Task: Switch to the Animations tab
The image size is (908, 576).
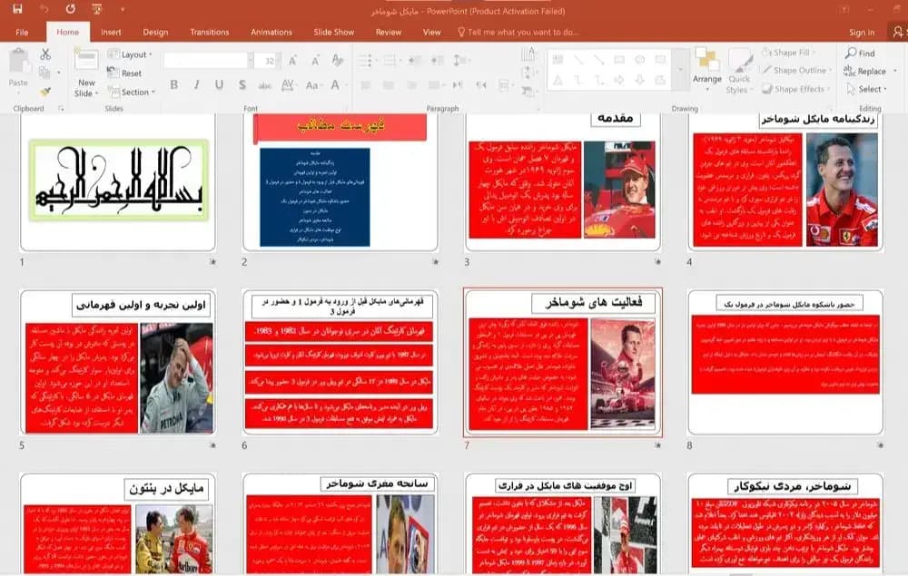Action: (x=271, y=33)
